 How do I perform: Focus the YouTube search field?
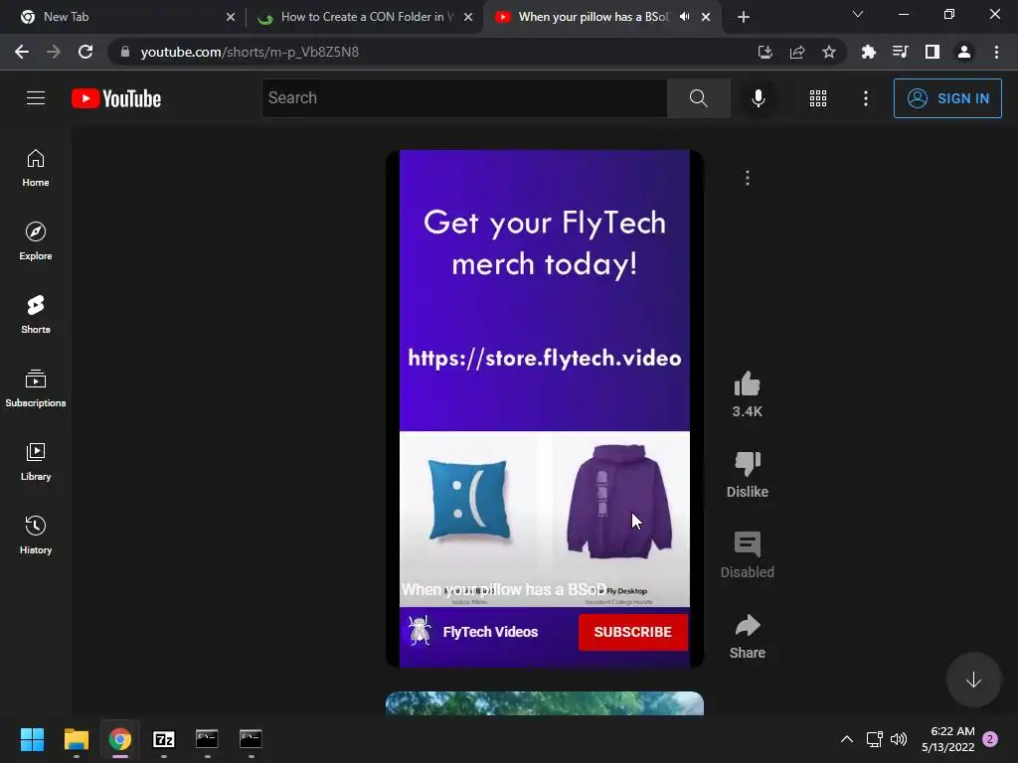465,98
